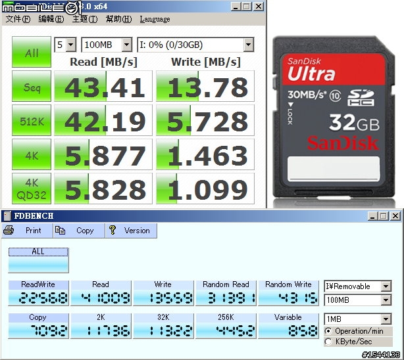404x360 pixels.
Task: Click the 512K read value 42.19
Action: click(103, 120)
